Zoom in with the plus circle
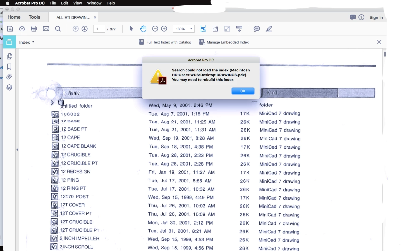 click(x=164, y=29)
